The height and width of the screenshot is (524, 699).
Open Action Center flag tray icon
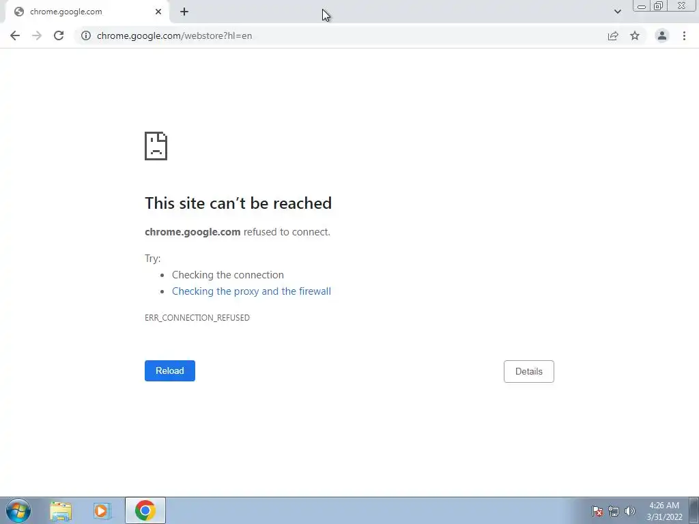597,511
